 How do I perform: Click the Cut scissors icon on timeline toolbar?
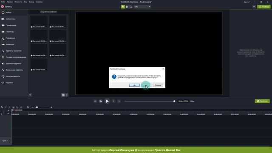tap(9, 108)
